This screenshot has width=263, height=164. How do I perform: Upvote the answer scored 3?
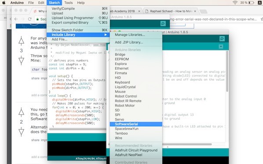tap(21, 41)
